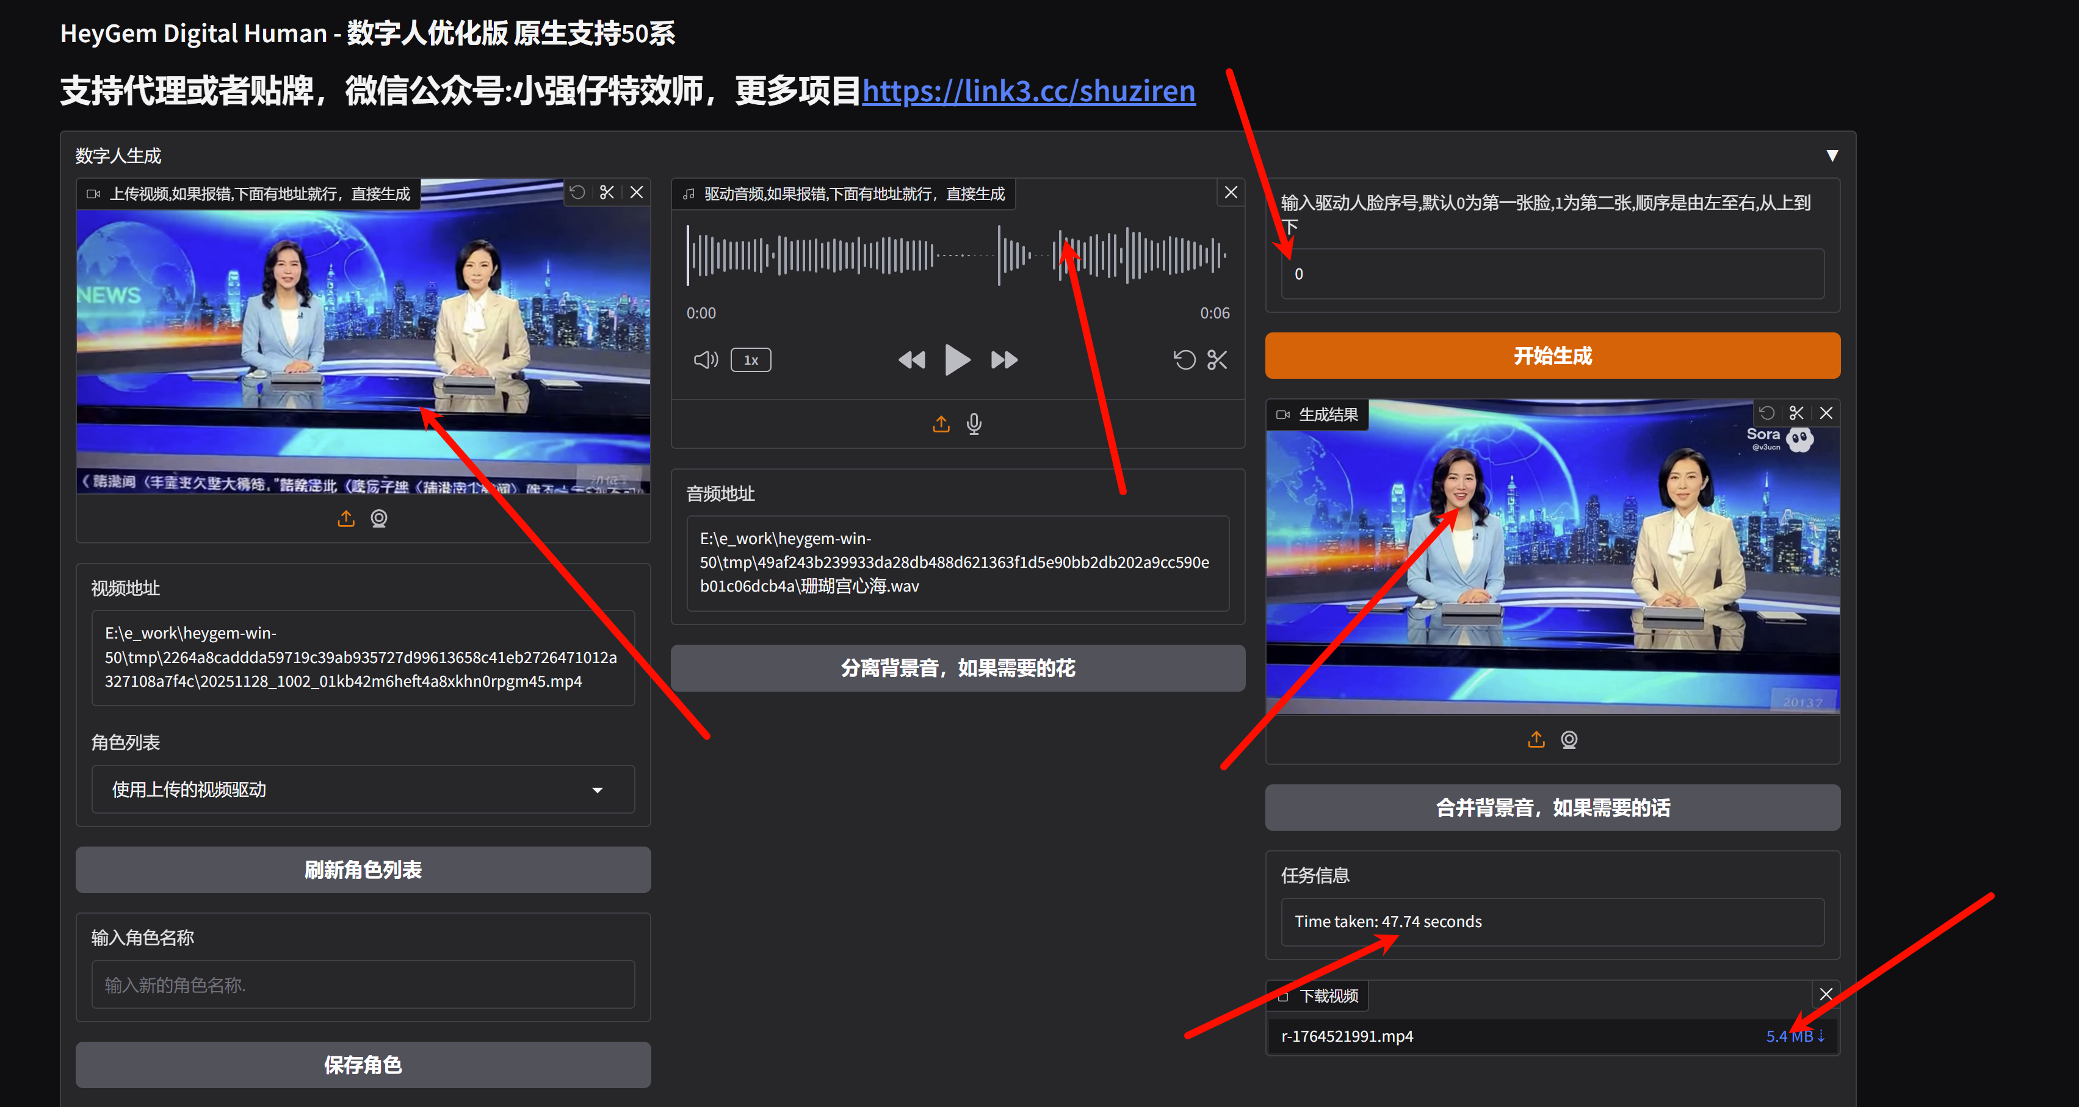Click the webcam icon below uploaded video

click(x=378, y=518)
